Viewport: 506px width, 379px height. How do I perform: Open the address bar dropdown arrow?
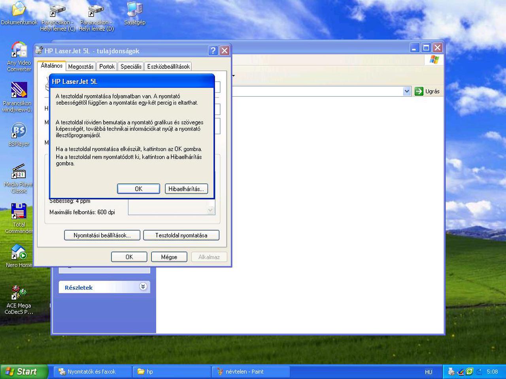click(x=407, y=91)
